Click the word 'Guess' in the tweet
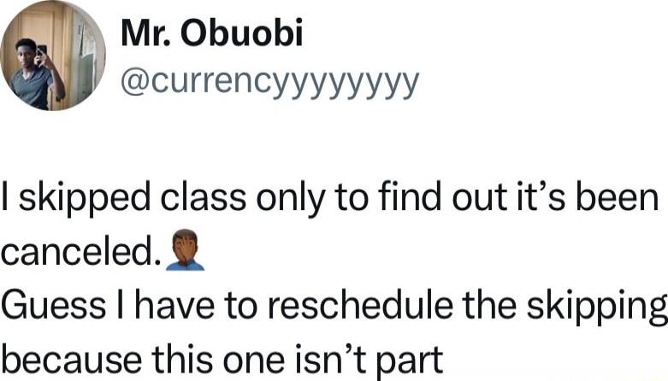The width and height of the screenshot is (668, 381). 54,306
